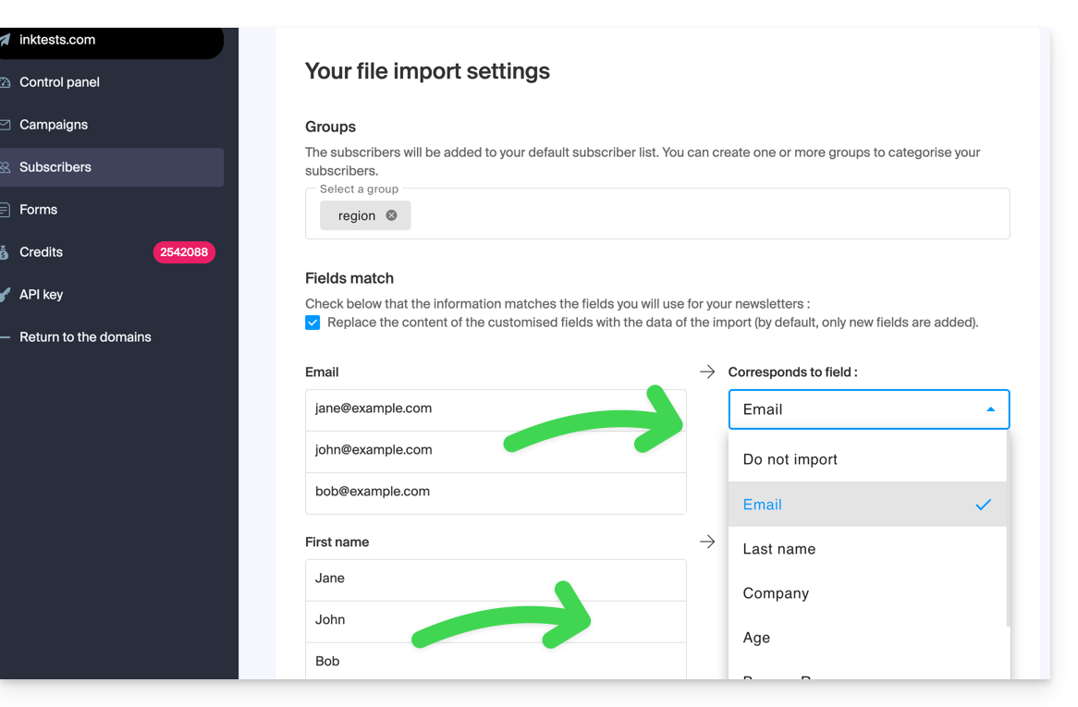The width and height of the screenshot is (1078, 707).
Task: Click the Forms sidebar icon
Action: tap(5, 210)
